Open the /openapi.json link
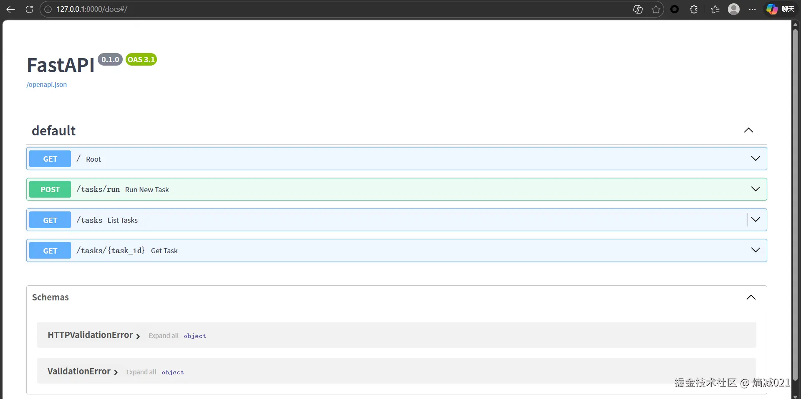 [x=46, y=84]
